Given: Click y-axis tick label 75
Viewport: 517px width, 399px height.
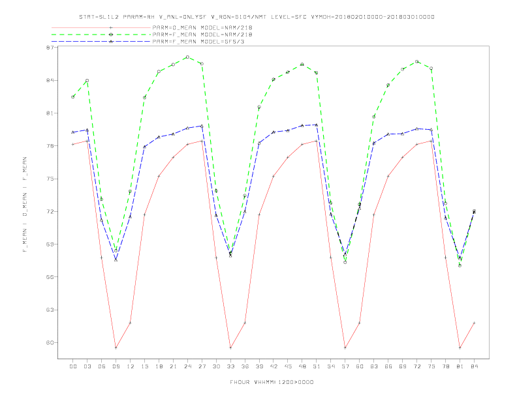Looking at the screenshot, I should [50, 179].
